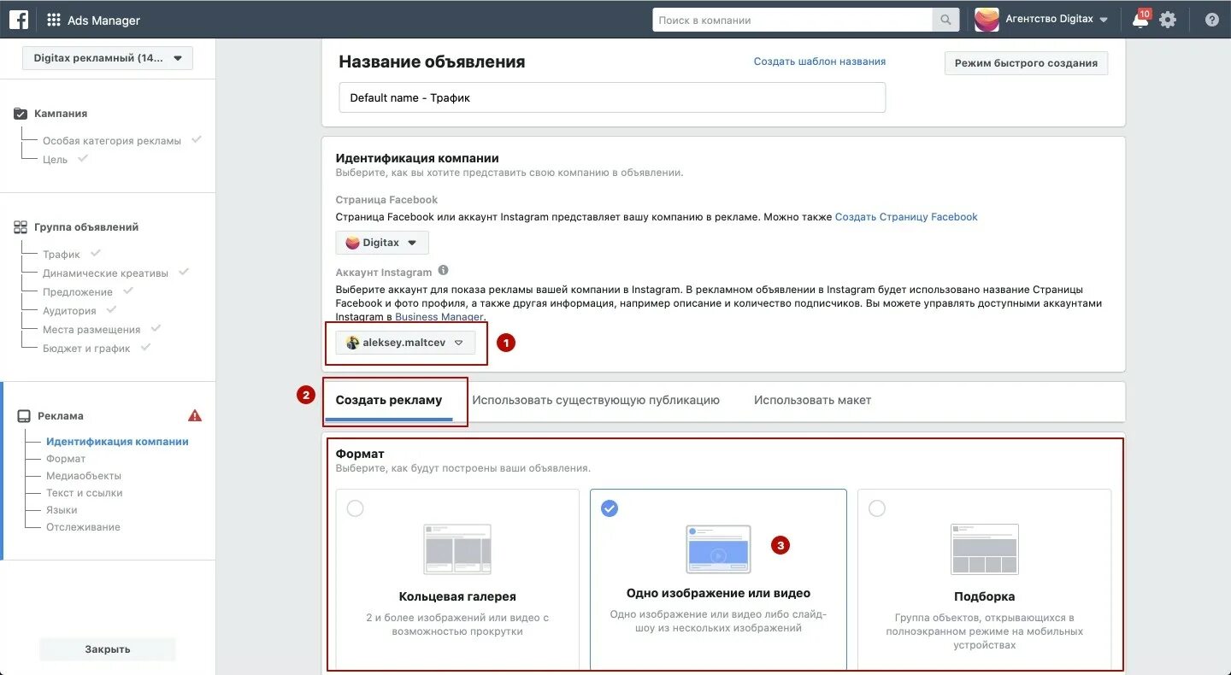Image resolution: width=1231 pixels, height=675 pixels.
Task: Go to Отслеживание tree item
Action: pos(83,527)
